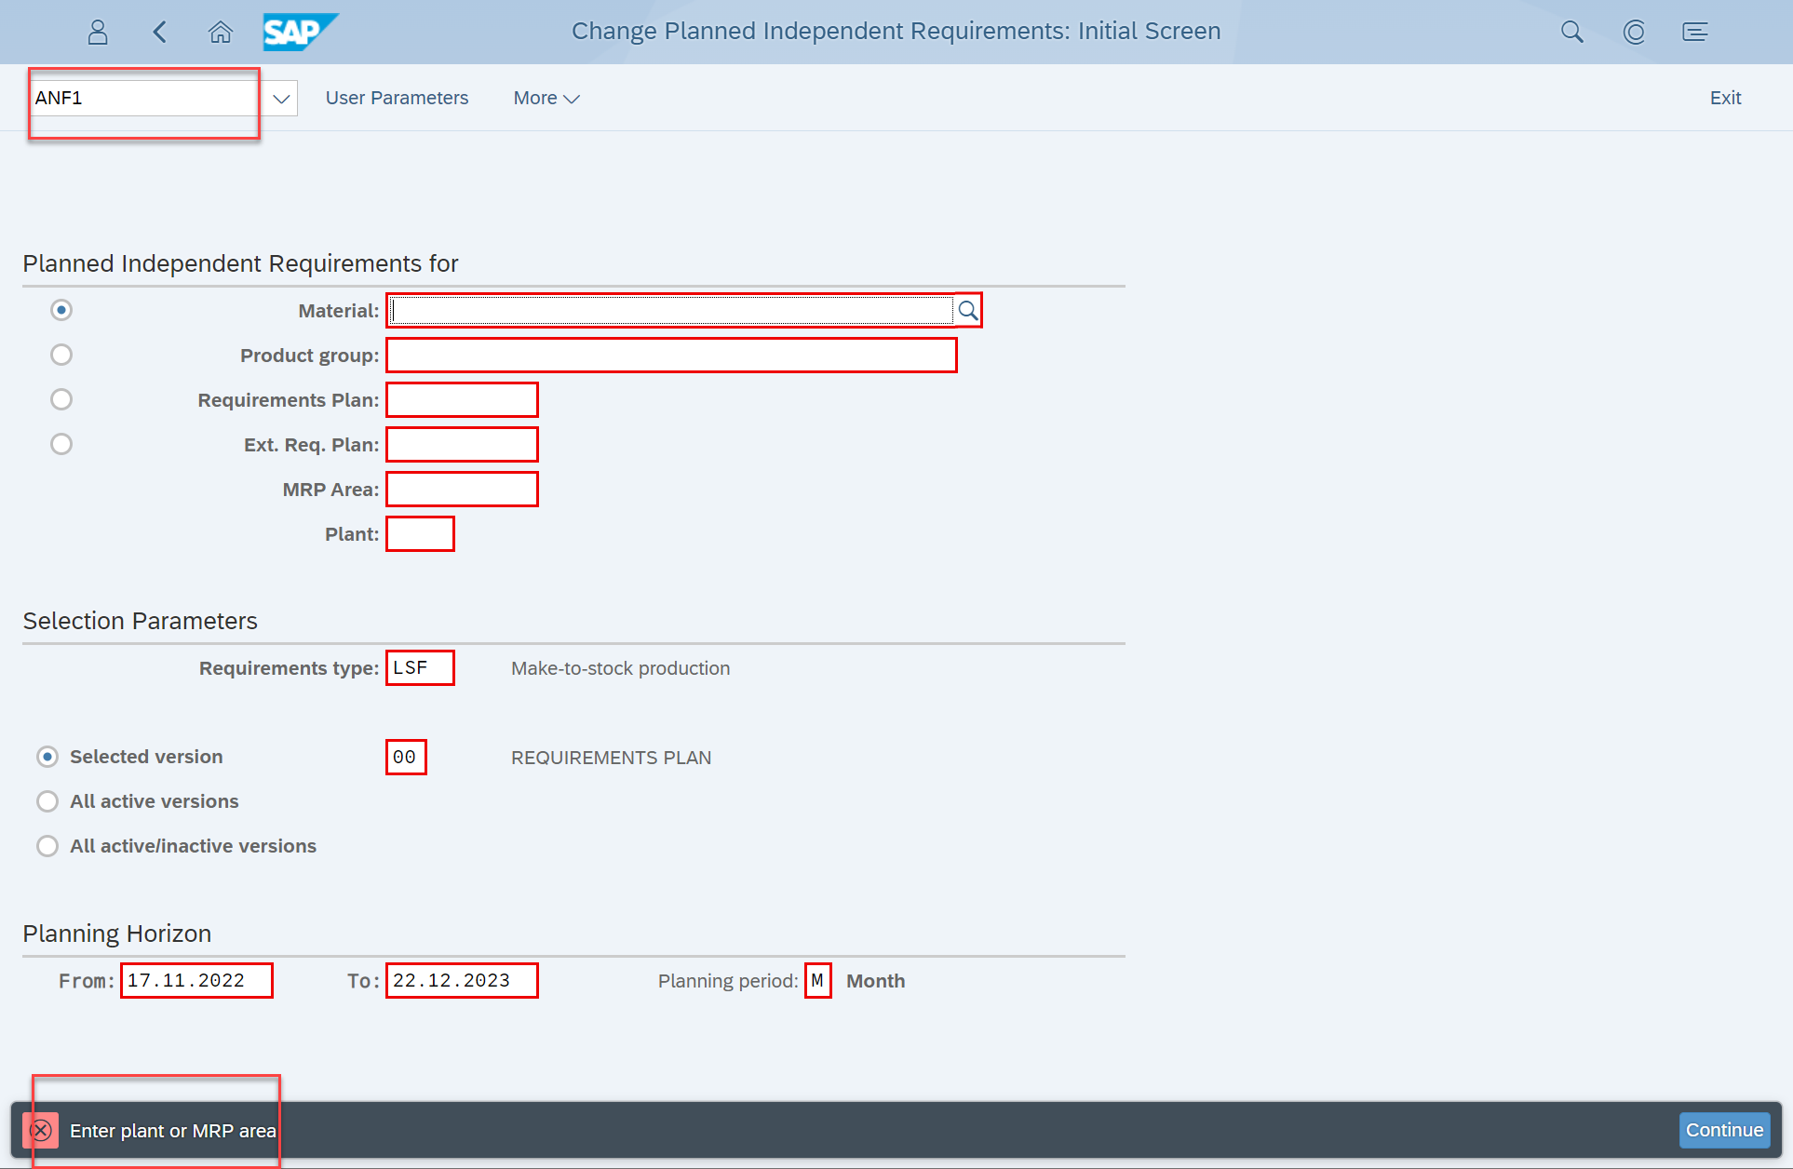Choose the Selected version option
The height and width of the screenshot is (1169, 1793).
click(x=47, y=757)
